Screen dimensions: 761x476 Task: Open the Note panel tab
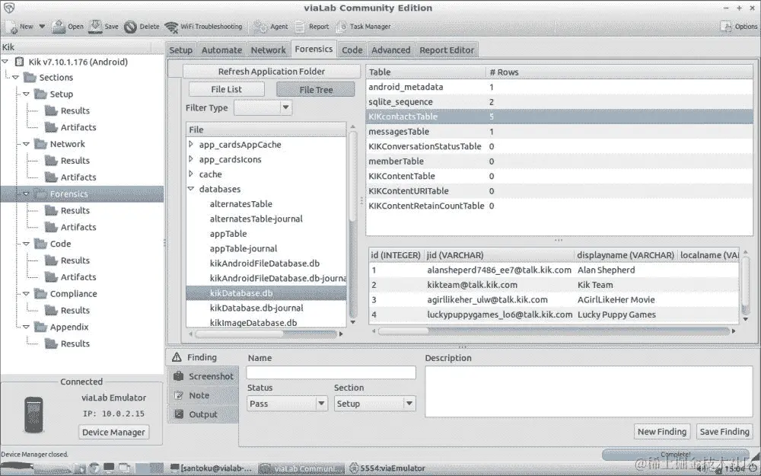(203, 395)
